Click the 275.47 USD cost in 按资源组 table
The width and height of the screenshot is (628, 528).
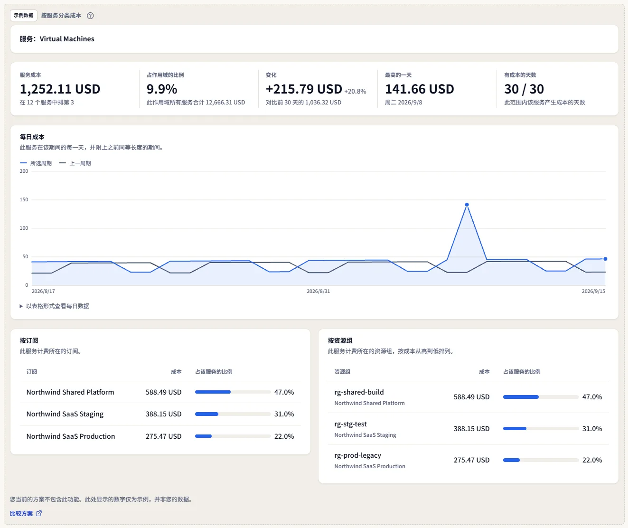point(471,460)
